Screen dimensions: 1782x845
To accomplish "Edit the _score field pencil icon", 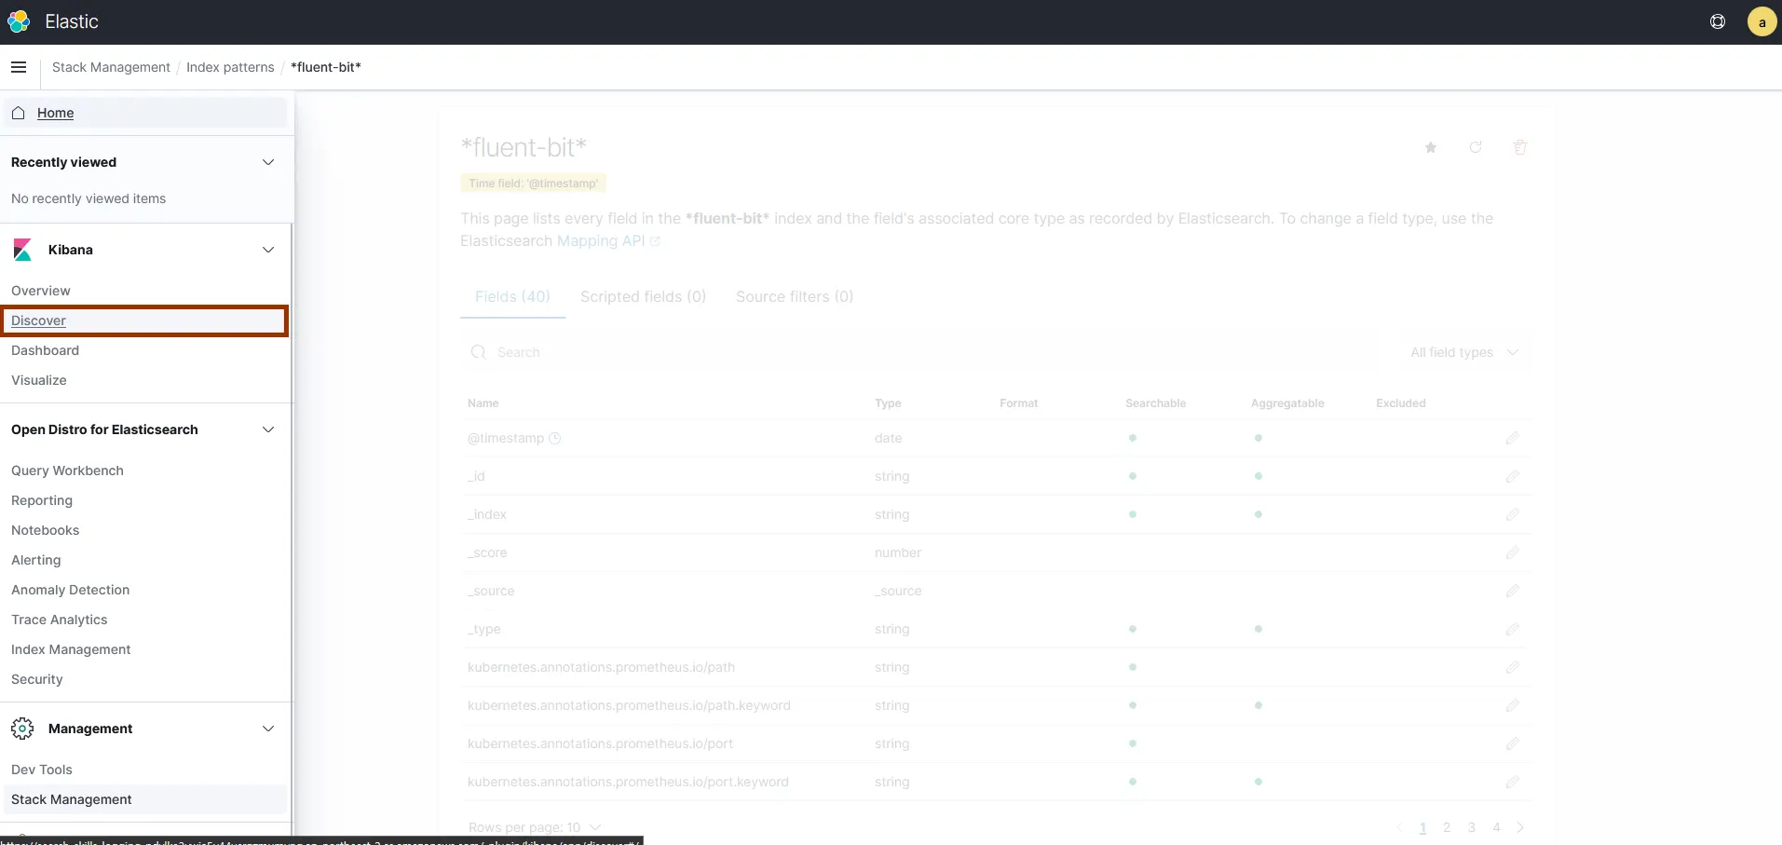I will click(x=1512, y=552).
